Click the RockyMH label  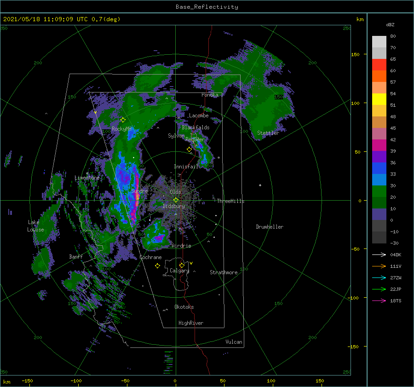[x=121, y=129]
